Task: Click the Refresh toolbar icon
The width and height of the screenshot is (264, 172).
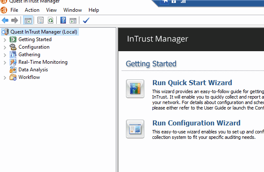Action: [x=50, y=21]
